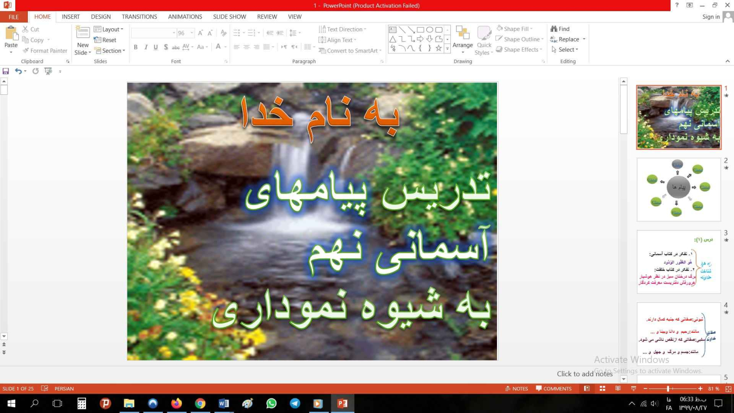Click the Find button
Viewport: 734px width, 413px height.
(x=560, y=29)
